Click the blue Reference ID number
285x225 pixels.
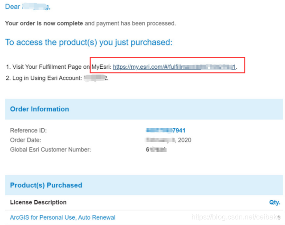point(165,130)
